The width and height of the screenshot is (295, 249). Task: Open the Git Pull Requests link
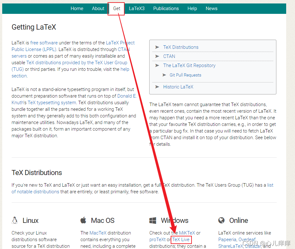pos(185,75)
